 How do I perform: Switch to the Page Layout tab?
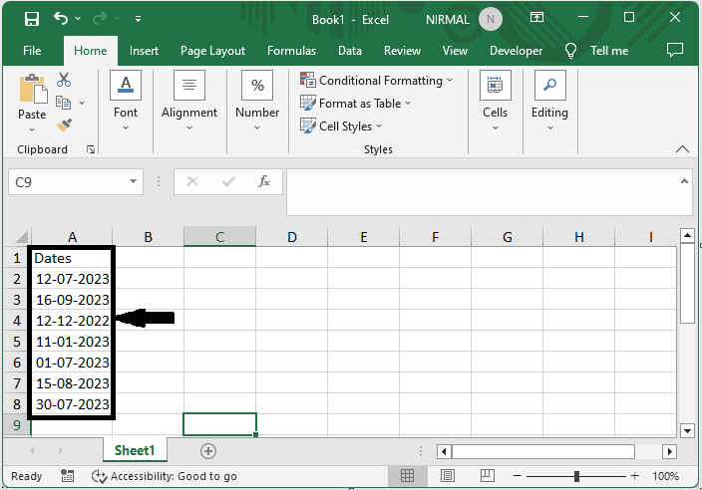point(212,51)
